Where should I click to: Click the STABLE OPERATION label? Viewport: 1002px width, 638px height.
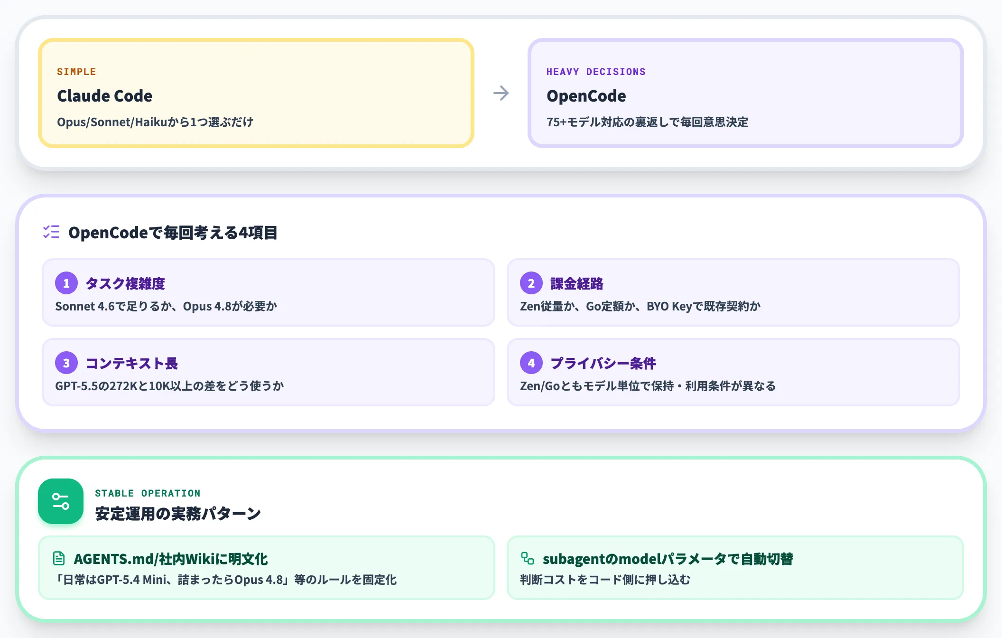pyautogui.click(x=148, y=493)
